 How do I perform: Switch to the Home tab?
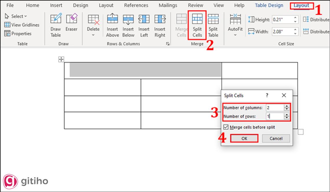point(33,5)
